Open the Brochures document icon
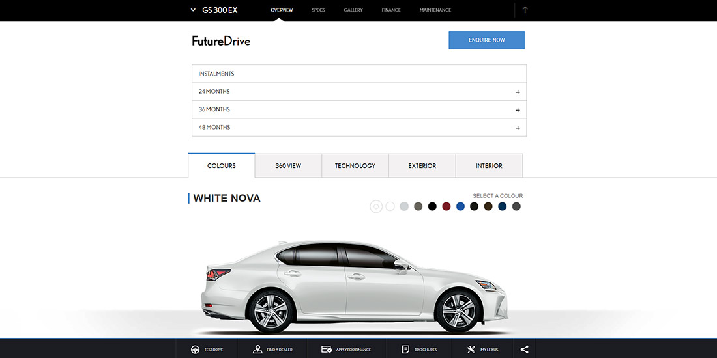Screen dimensions: 717x358 [x=405, y=350]
